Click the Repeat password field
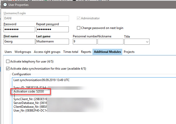176x124 pixels. [52, 29]
